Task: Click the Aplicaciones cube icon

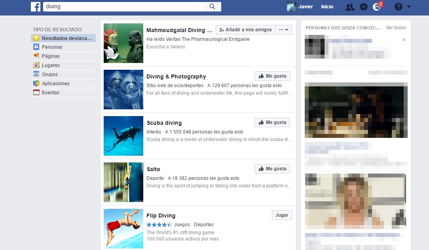Action: (36, 83)
